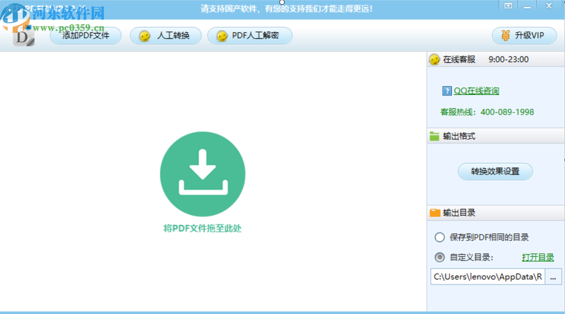Viewport: 565px width, 314px height.
Task: Click the D application logo icon
Action: click(x=23, y=36)
